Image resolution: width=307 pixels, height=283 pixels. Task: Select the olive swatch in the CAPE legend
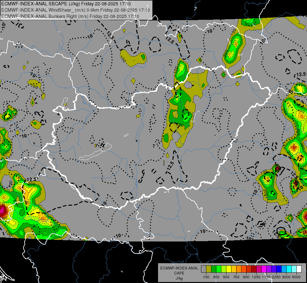coord(209,269)
